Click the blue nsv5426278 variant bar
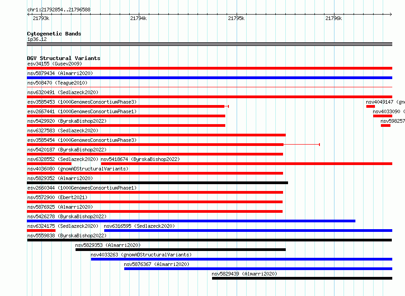This screenshot has width=405, height=296. pos(191,221)
